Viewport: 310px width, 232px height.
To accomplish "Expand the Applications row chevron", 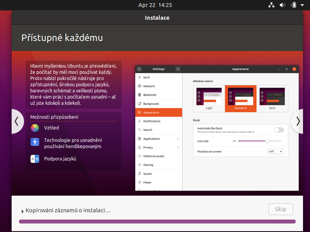I will [x=178, y=139].
